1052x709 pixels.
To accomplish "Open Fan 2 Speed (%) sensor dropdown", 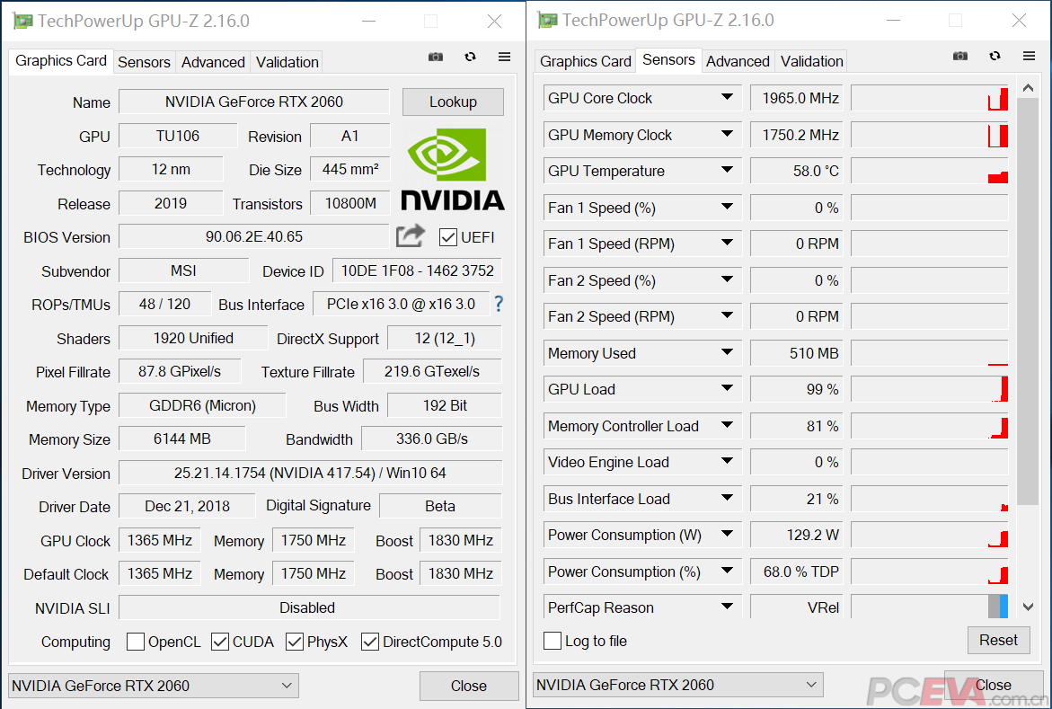I will click(x=727, y=279).
